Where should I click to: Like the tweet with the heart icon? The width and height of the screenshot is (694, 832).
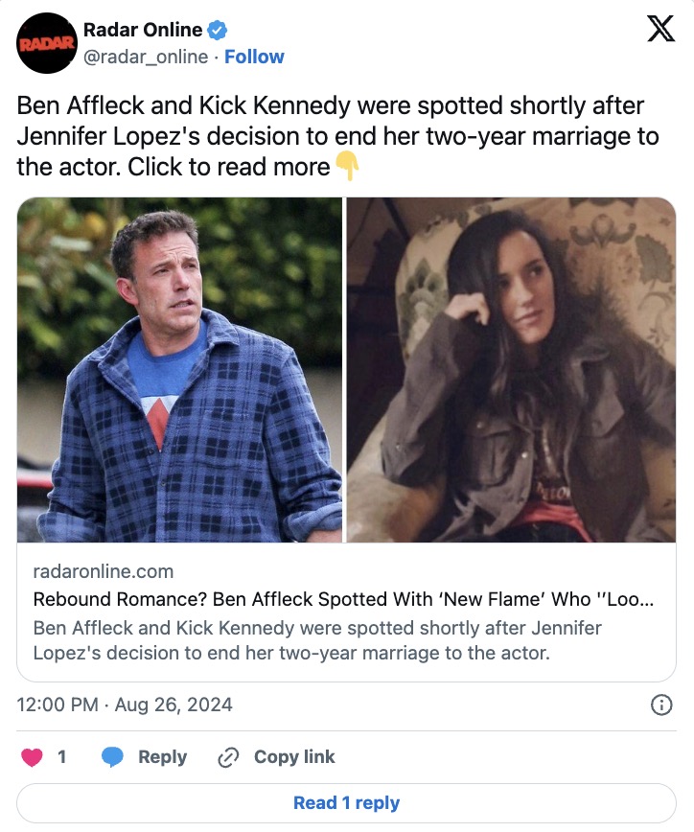click(33, 757)
